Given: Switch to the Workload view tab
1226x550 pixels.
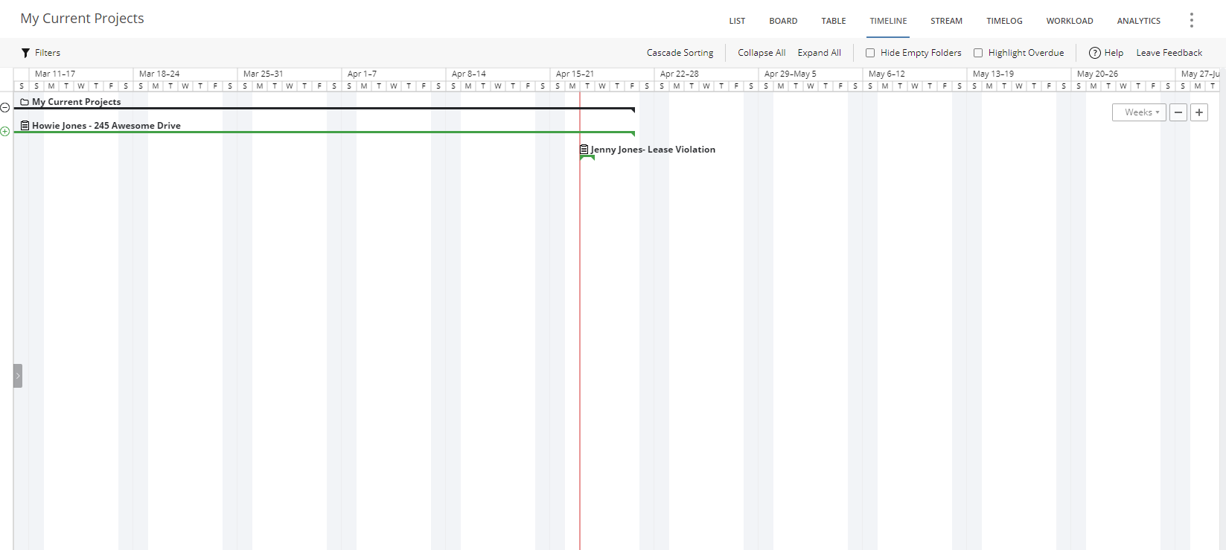Looking at the screenshot, I should 1069,21.
